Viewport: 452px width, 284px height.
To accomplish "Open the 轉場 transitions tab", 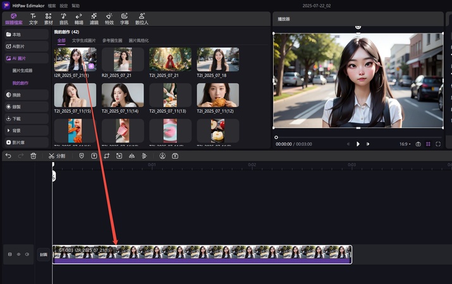I will pos(78,19).
